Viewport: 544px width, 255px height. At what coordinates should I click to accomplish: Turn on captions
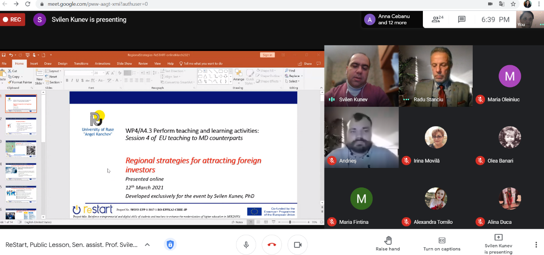click(x=442, y=244)
